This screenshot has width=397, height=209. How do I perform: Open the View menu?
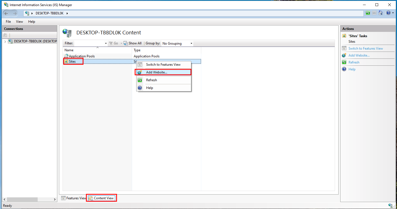[x=19, y=22]
